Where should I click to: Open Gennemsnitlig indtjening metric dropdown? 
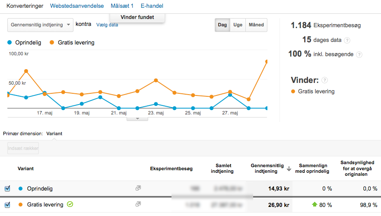(x=40, y=25)
